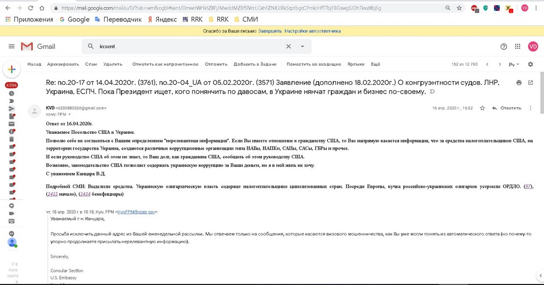Open the Яндекс bookmark
This screenshot has height=285, width=544.
click(162, 20)
